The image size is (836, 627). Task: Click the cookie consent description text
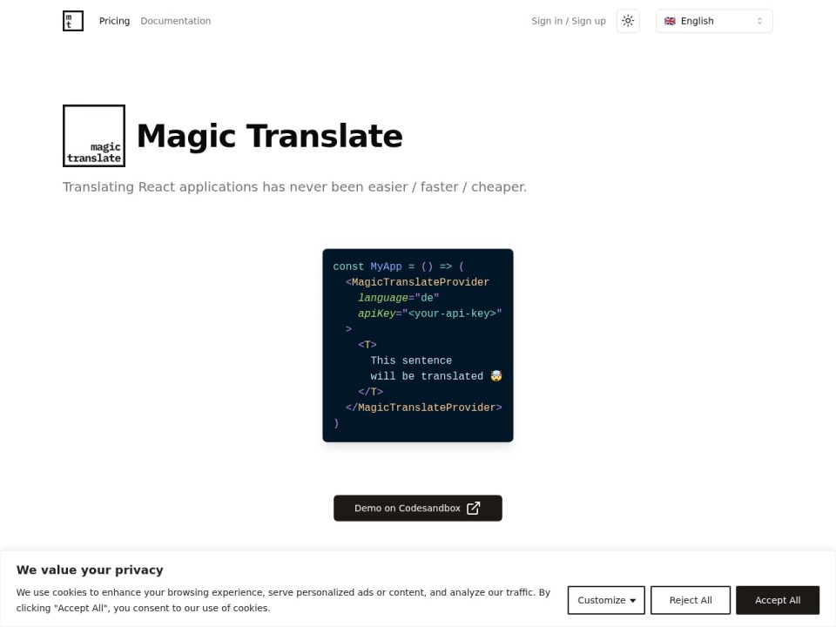(283, 600)
